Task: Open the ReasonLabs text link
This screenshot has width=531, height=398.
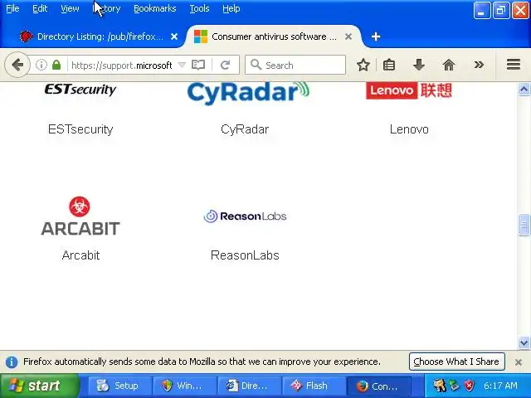Action: pos(245,255)
